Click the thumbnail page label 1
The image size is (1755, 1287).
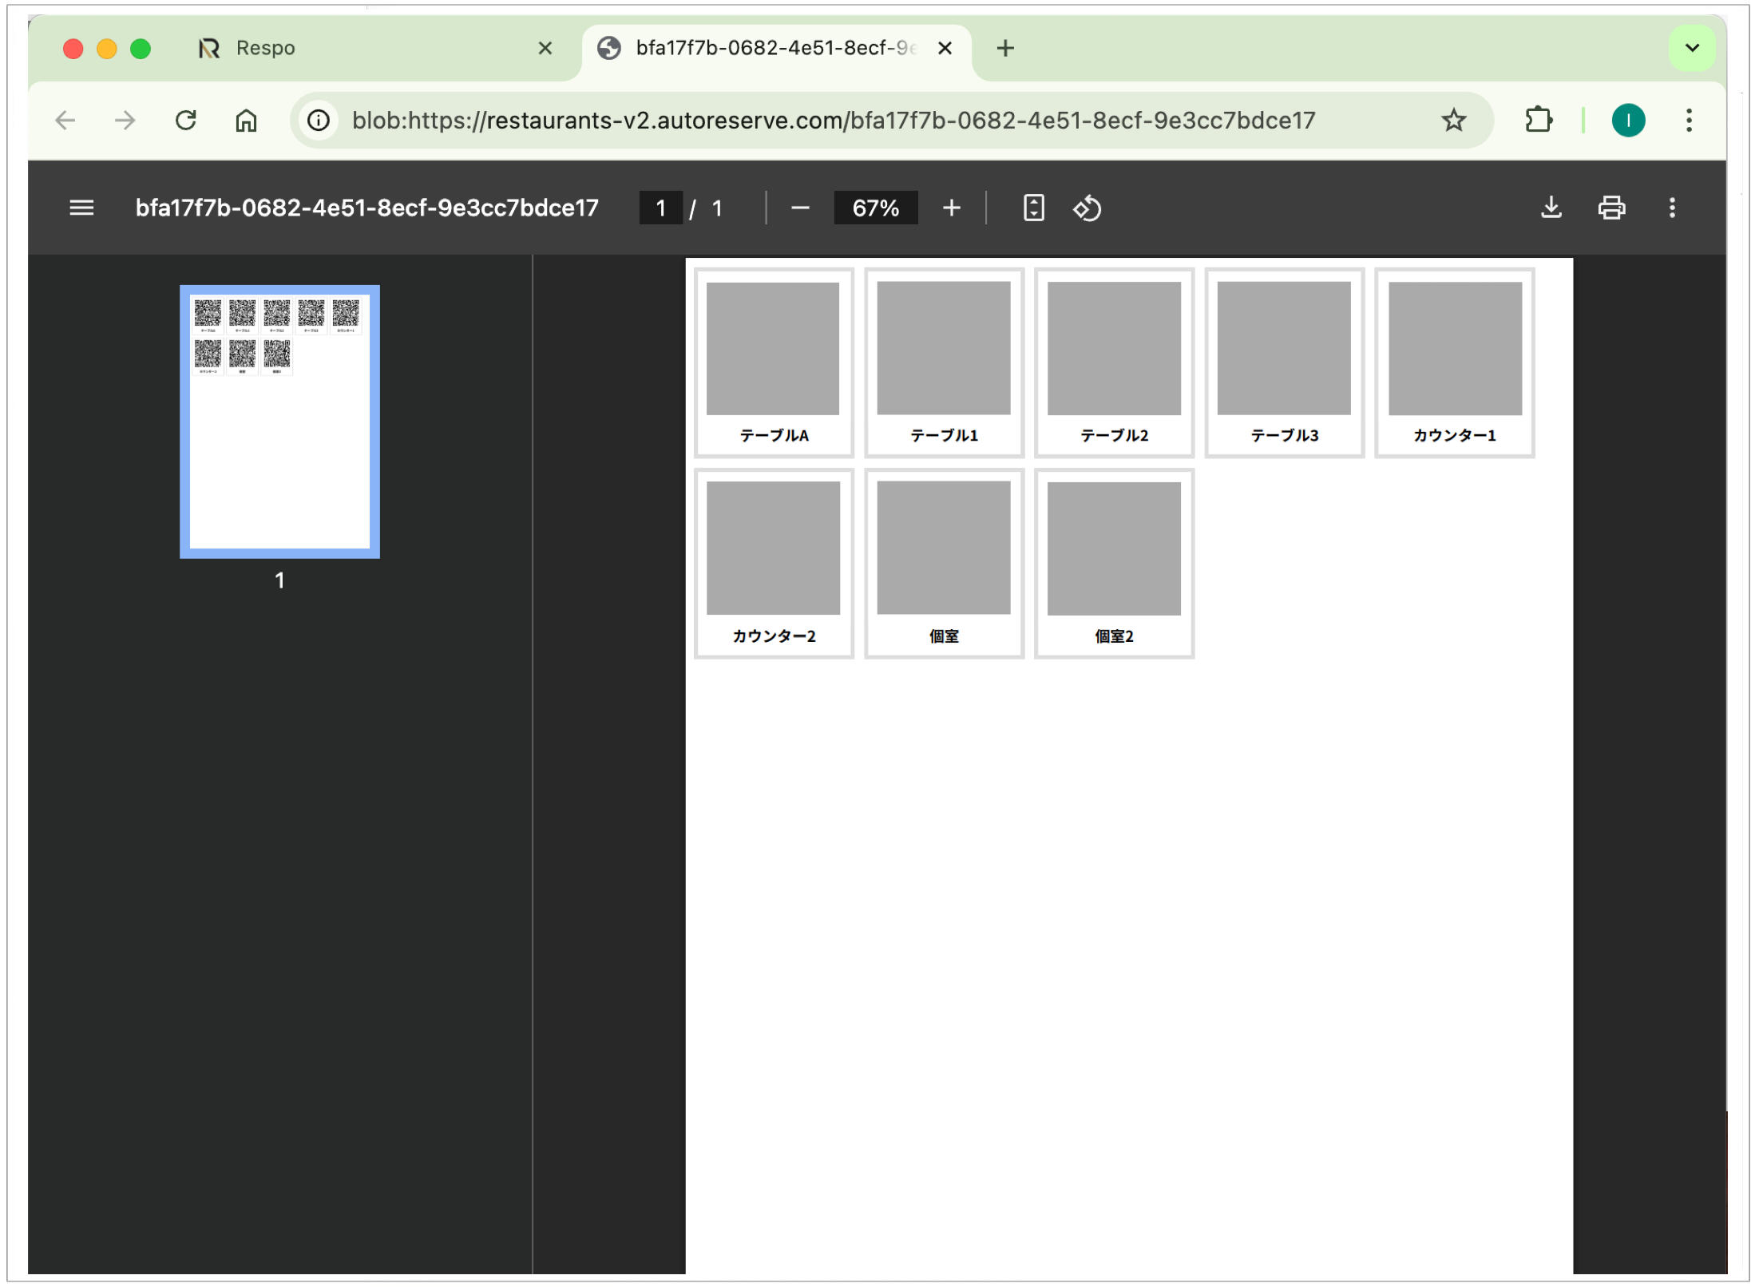pyautogui.click(x=279, y=580)
